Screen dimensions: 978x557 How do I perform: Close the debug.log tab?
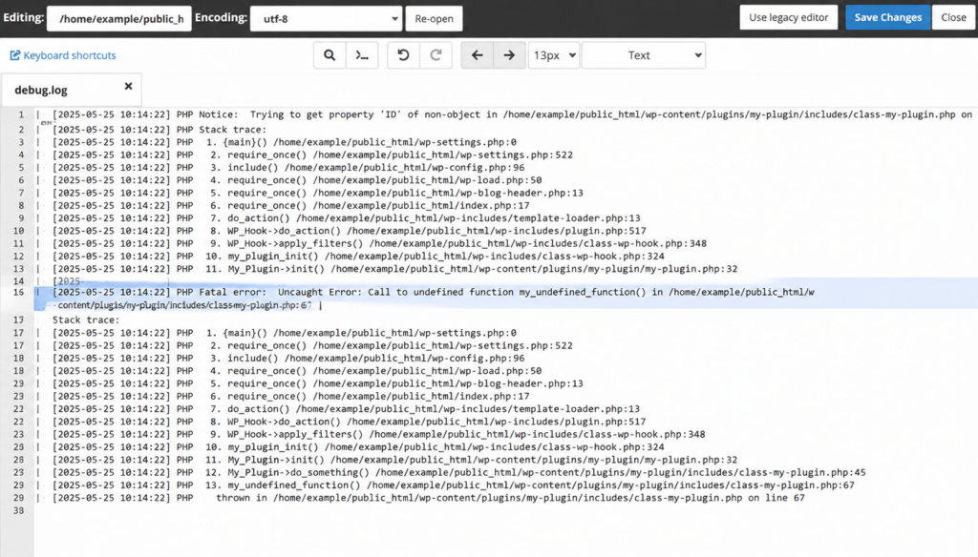129,86
